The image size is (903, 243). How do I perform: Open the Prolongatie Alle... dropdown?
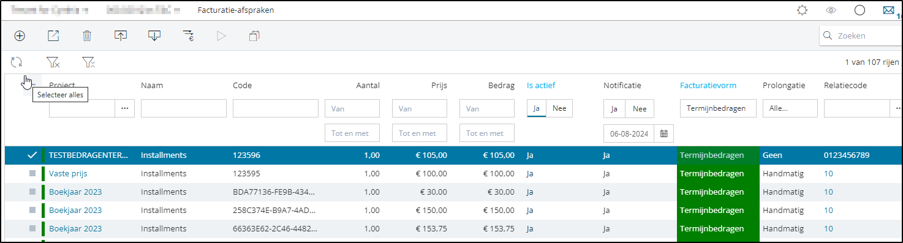pyautogui.click(x=790, y=108)
